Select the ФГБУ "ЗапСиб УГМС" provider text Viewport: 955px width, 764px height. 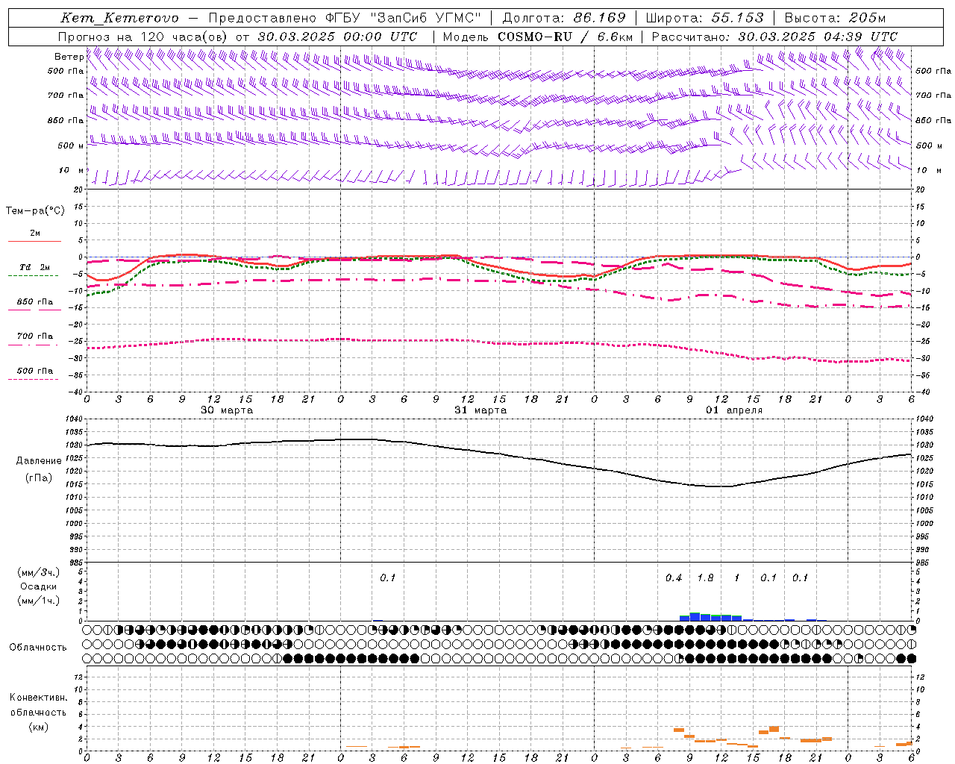coord(404,18)
